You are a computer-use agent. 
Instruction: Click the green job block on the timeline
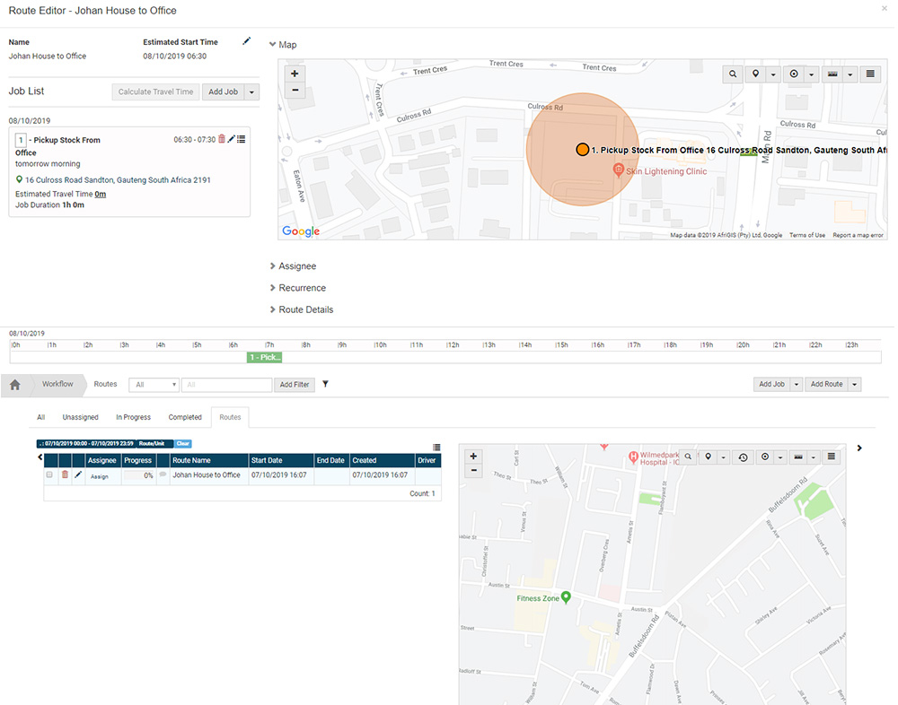(265, 357)
